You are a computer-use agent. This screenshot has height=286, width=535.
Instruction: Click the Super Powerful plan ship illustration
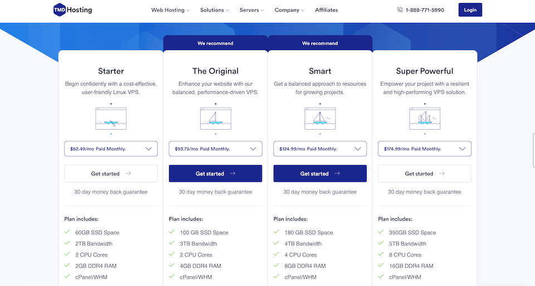pos(425,119)
